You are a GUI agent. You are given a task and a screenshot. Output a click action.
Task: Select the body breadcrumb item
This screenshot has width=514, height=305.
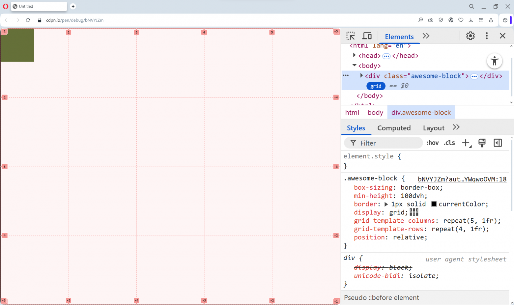pos(375,112)
